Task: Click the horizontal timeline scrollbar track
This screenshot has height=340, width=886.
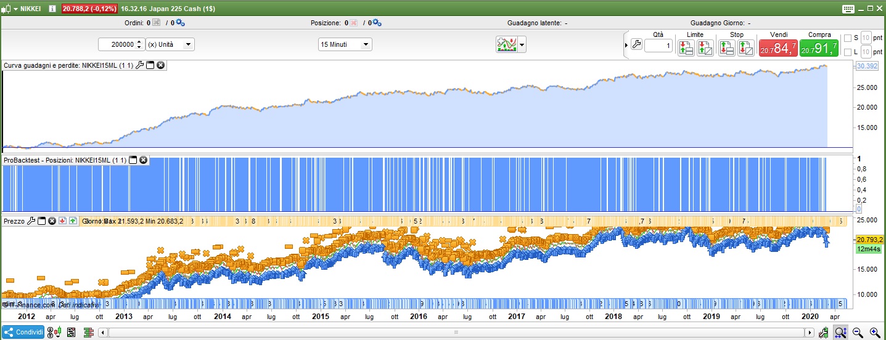Action: pyautogui.click(x=456, y=333)
